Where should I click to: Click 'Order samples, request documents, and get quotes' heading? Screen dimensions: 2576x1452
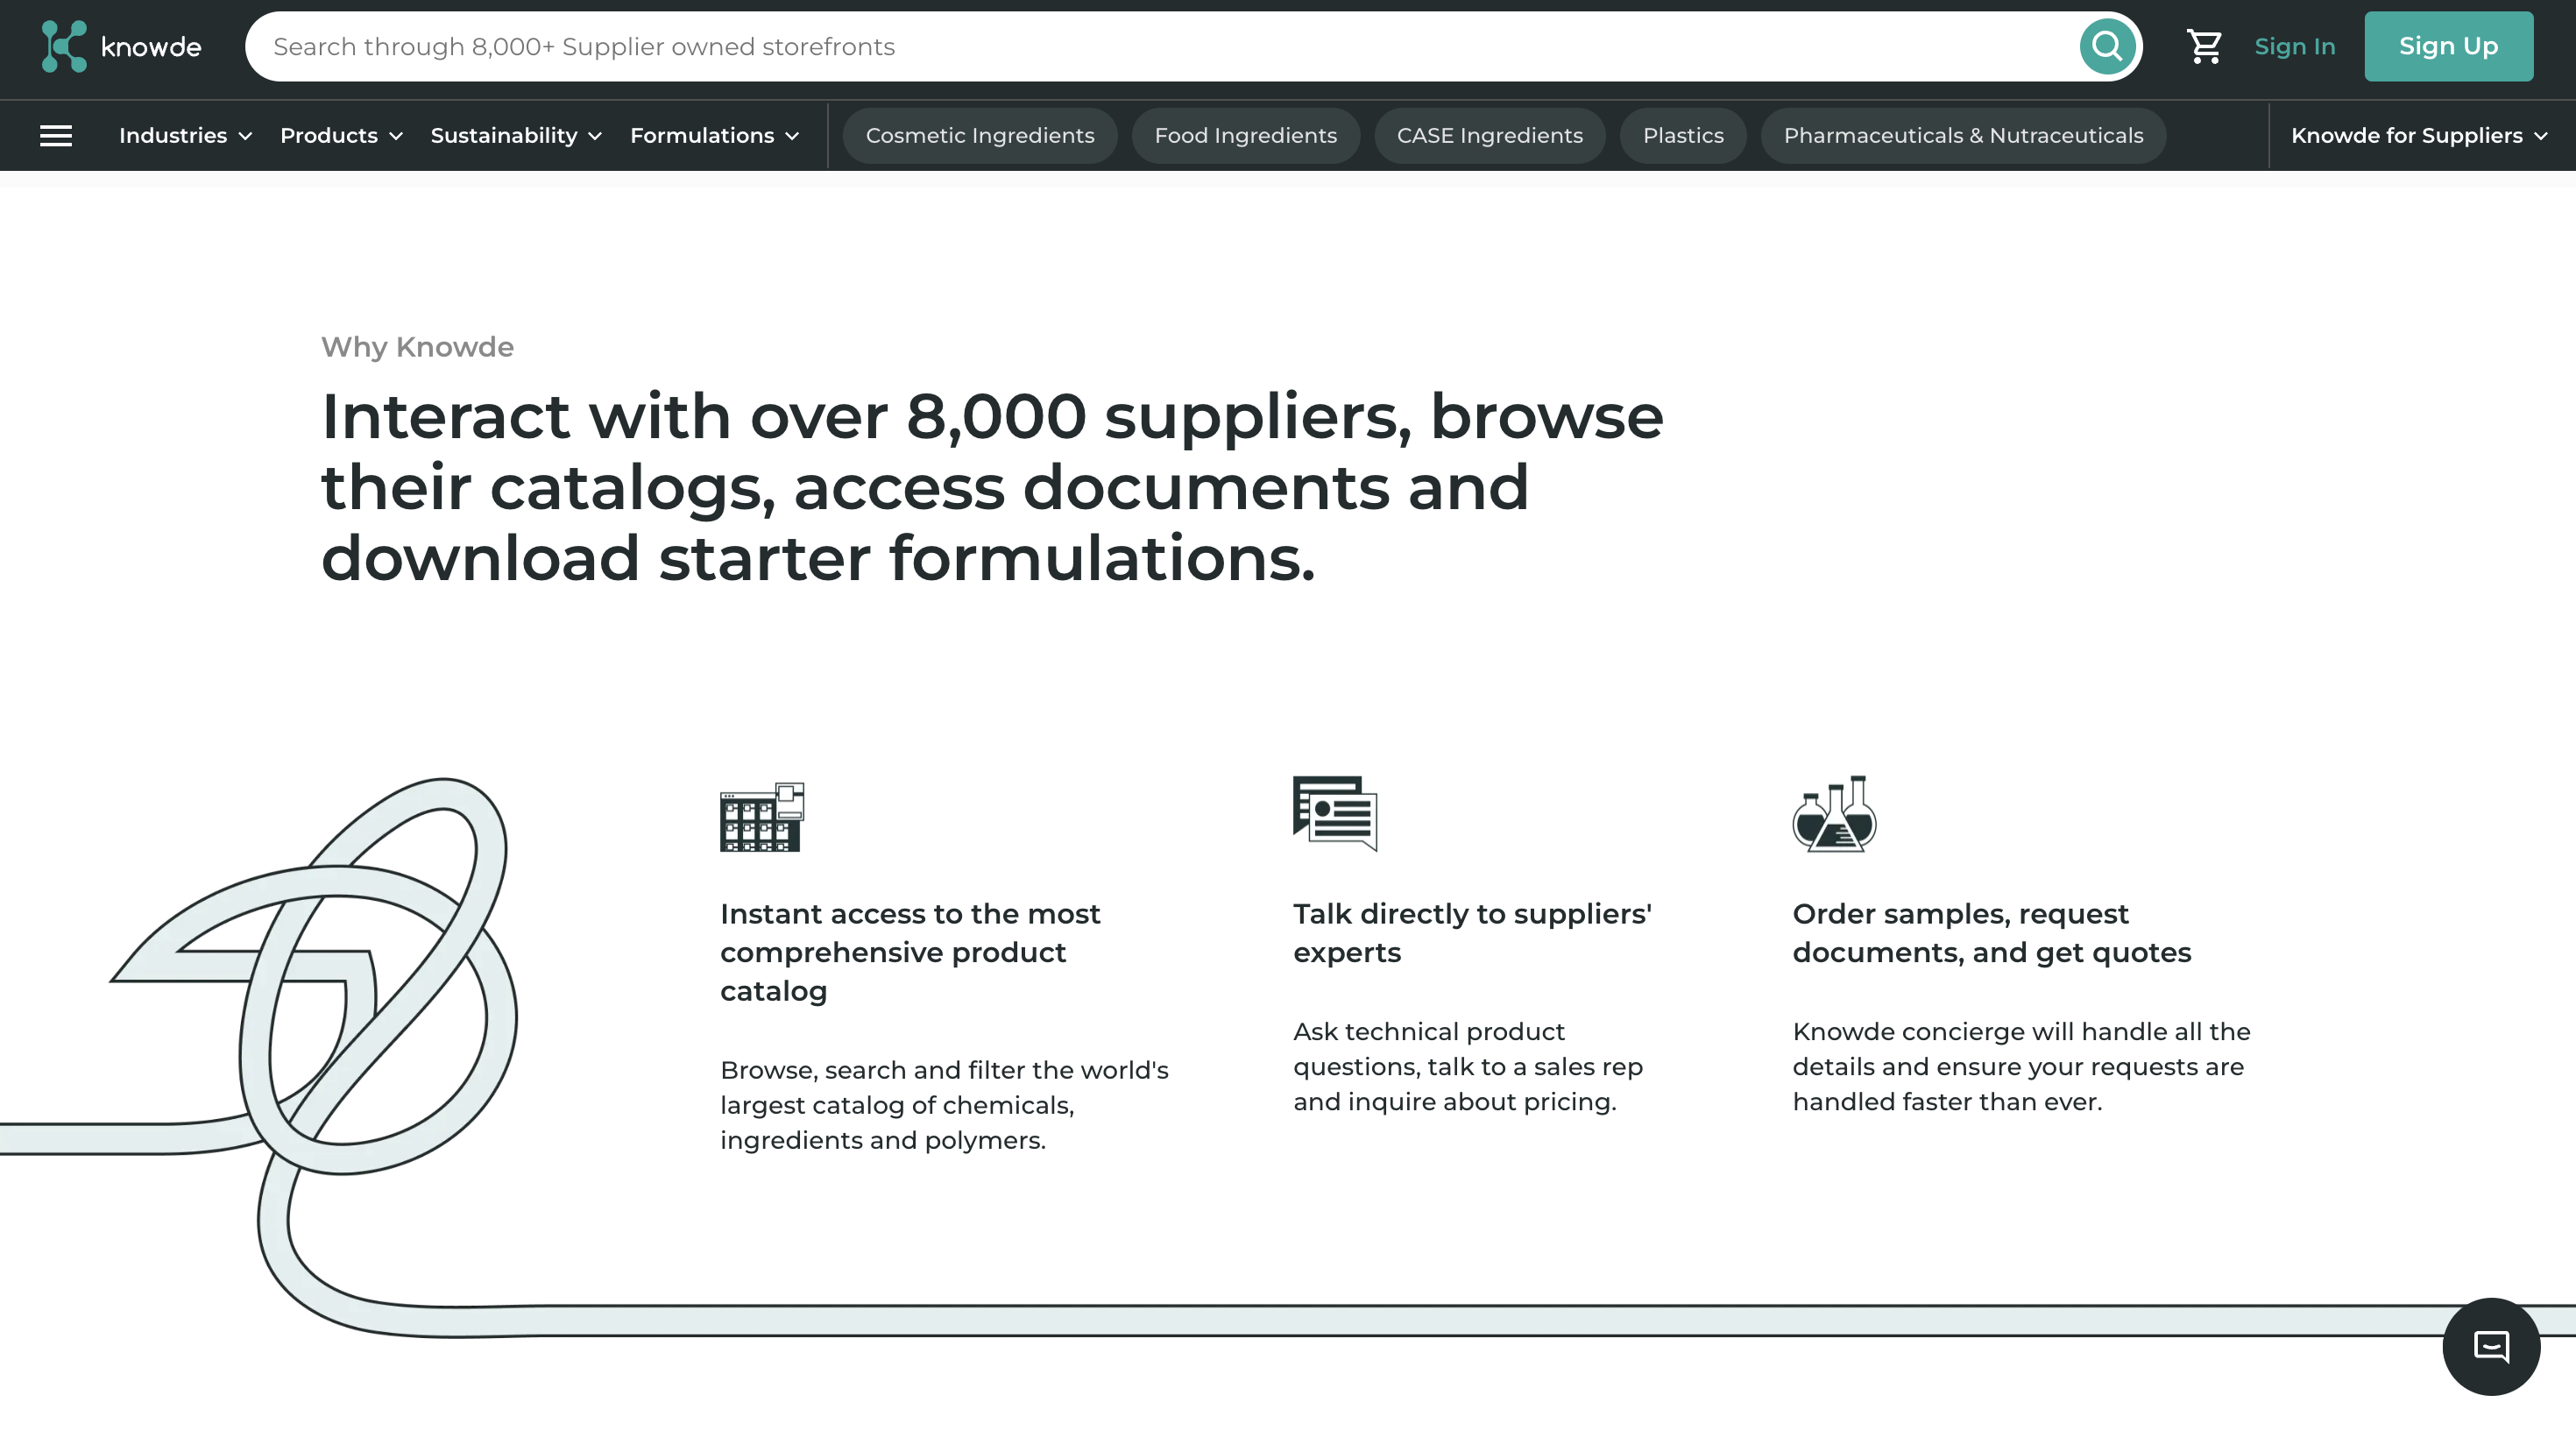tap(1991, 933)
